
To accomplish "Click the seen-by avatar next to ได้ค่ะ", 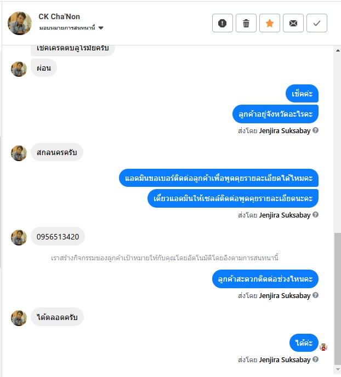I will click(x=323, y=347).
